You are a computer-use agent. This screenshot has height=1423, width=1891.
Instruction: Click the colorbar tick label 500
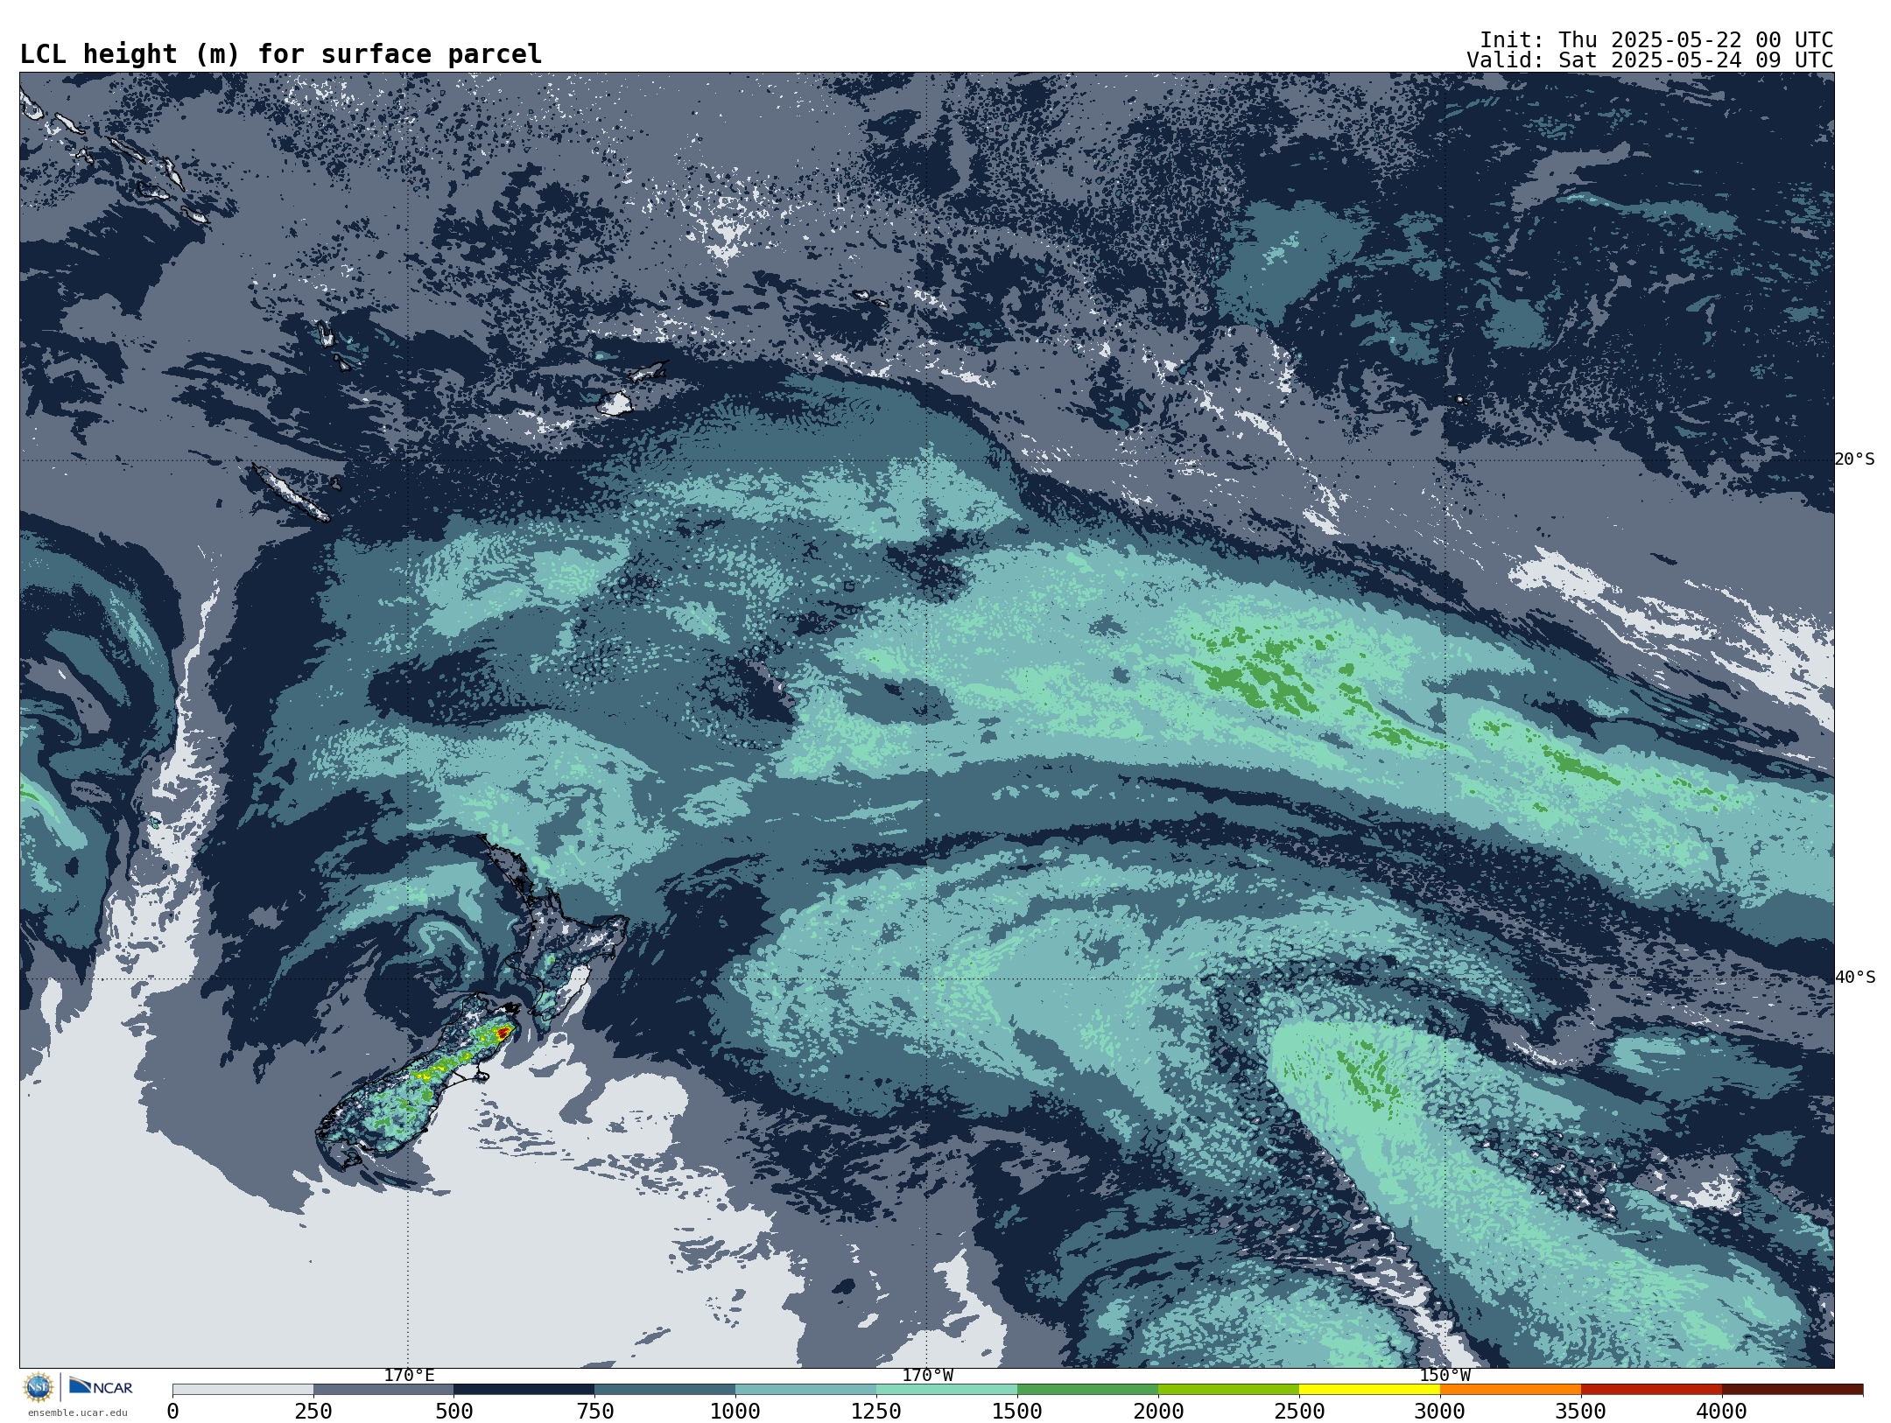(x=453, y=1412)
